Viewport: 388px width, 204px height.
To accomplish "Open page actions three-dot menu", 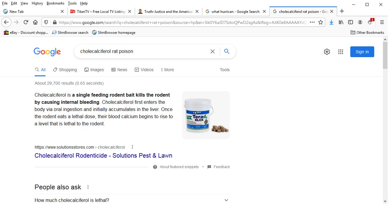I will tap(312, 22).
